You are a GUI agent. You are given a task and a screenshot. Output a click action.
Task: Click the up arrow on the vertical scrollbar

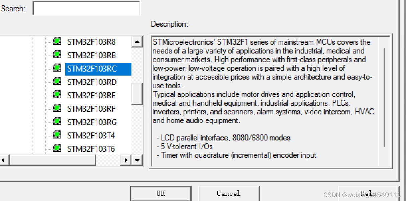point(137,41)
